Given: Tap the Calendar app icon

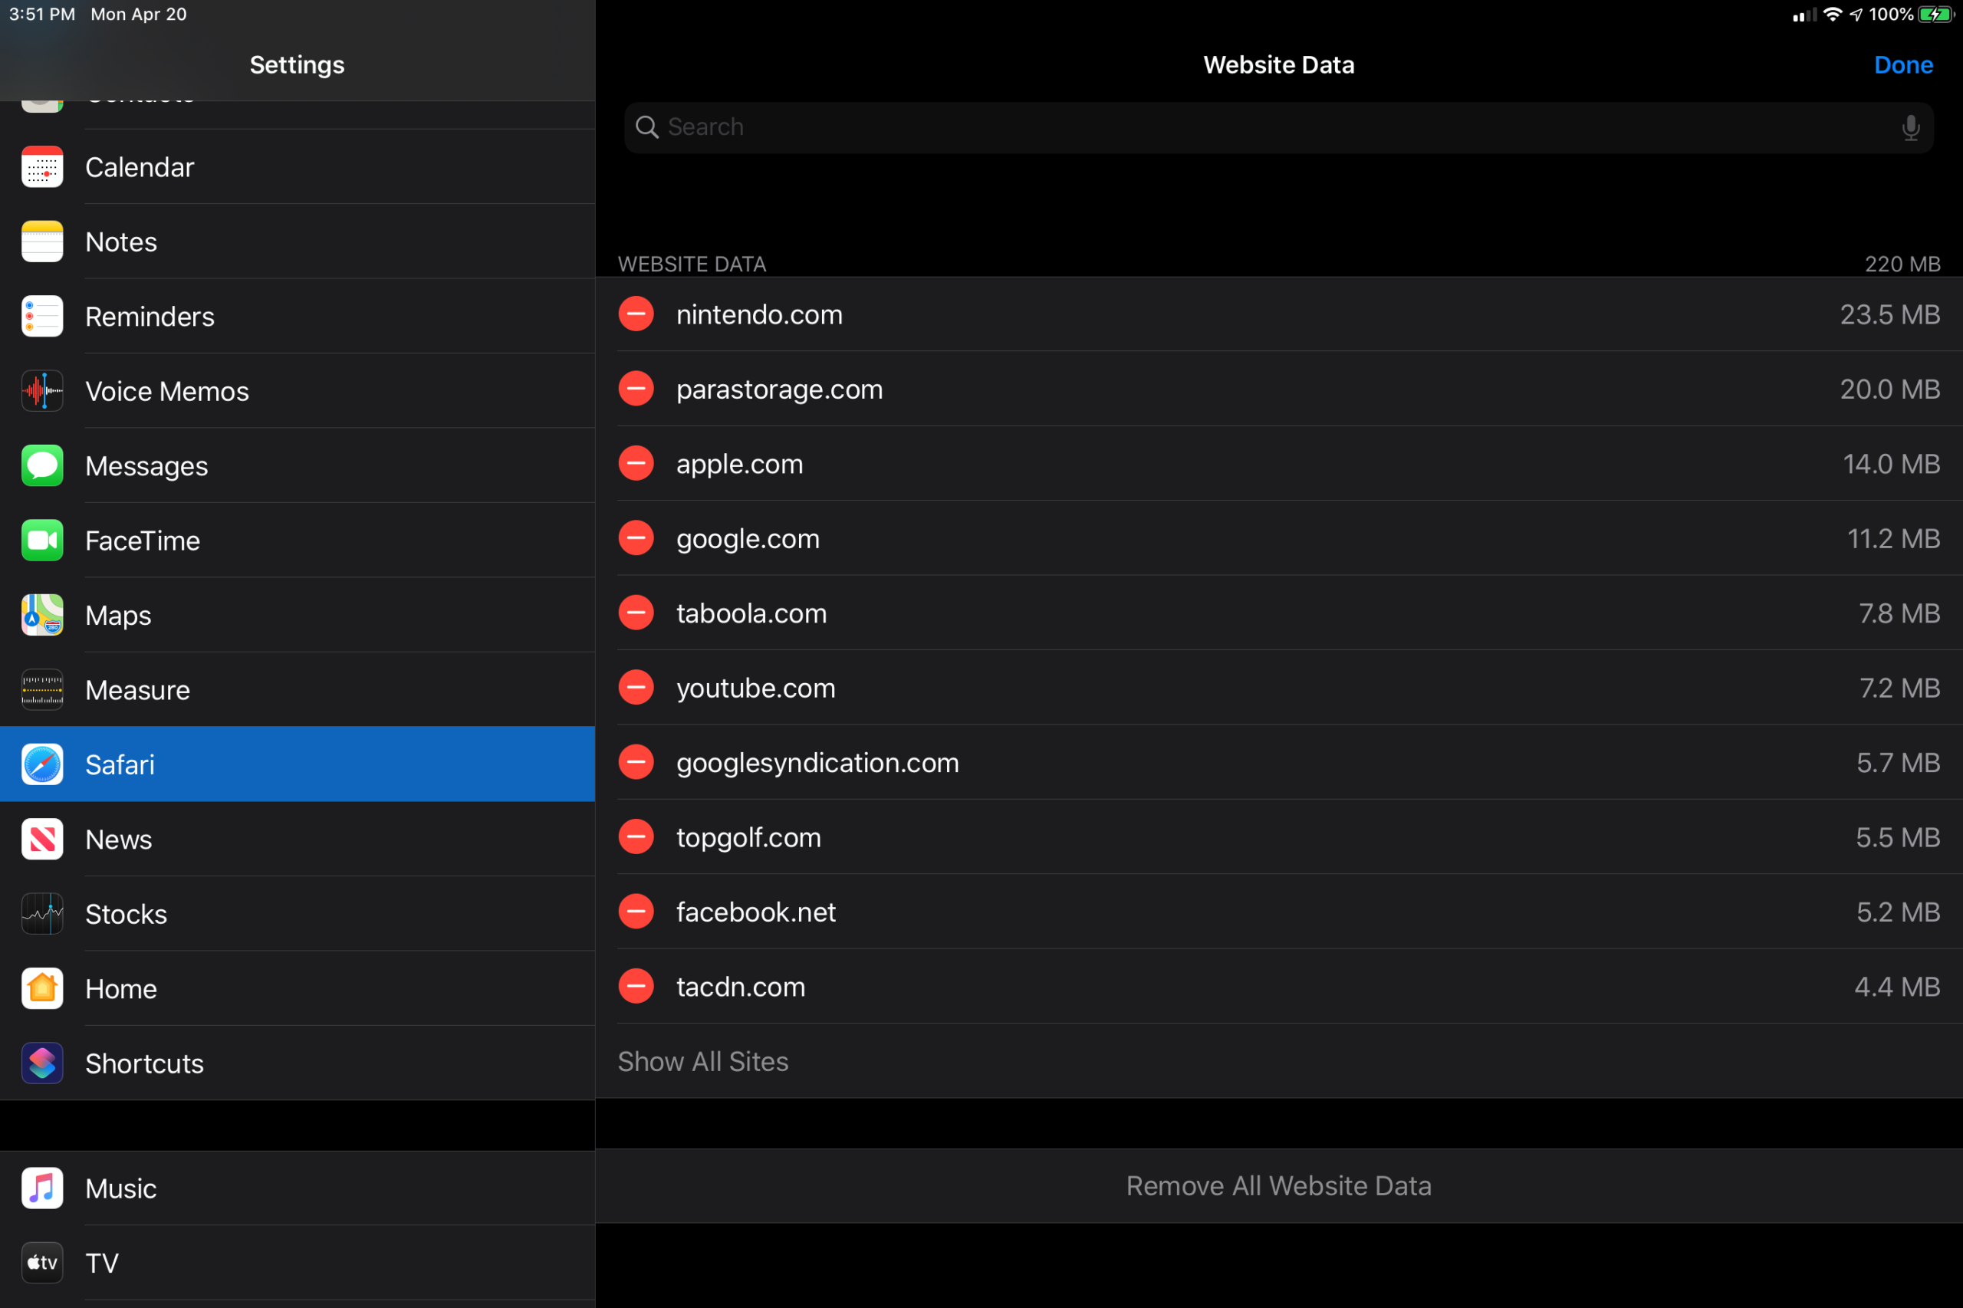Looking at the screenshot, I should pos(39,166).
